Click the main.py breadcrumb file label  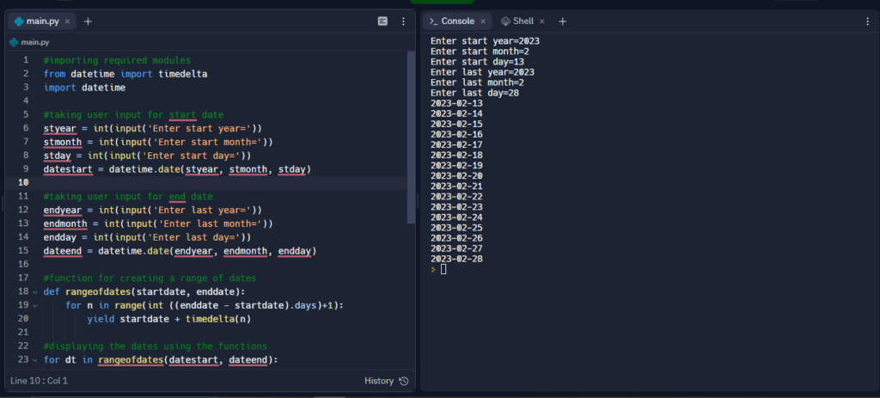coord(34,42)
